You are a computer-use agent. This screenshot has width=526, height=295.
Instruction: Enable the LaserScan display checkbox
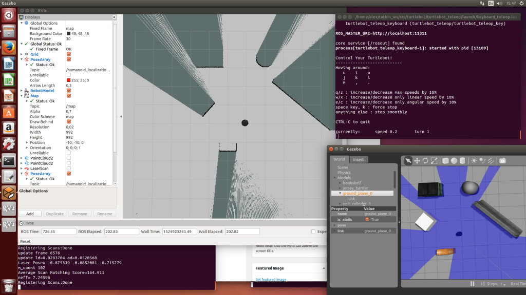[x=69, y=168]
